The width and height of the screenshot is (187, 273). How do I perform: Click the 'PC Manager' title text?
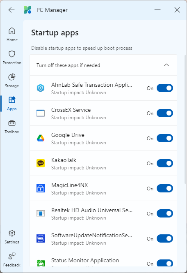click(52, 10)
